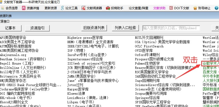219x107 pixels.
Task: Select Karger医学库 entry
Action: point(78,89)
